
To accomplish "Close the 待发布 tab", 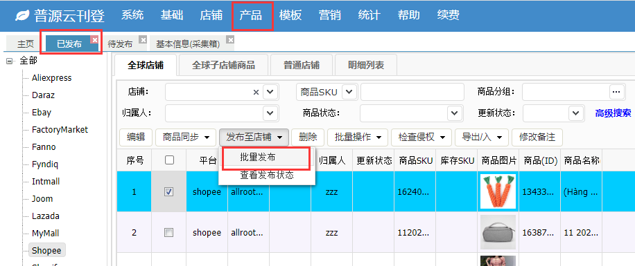I will (x=143, y=39).
